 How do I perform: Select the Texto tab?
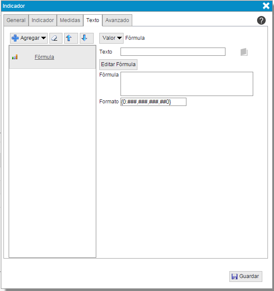point(93,20)
